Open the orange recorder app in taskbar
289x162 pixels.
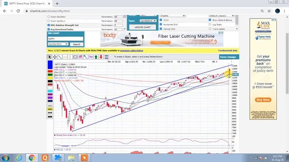click(84, 158)
